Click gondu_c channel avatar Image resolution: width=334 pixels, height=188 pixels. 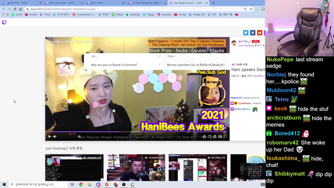[234, 43]
